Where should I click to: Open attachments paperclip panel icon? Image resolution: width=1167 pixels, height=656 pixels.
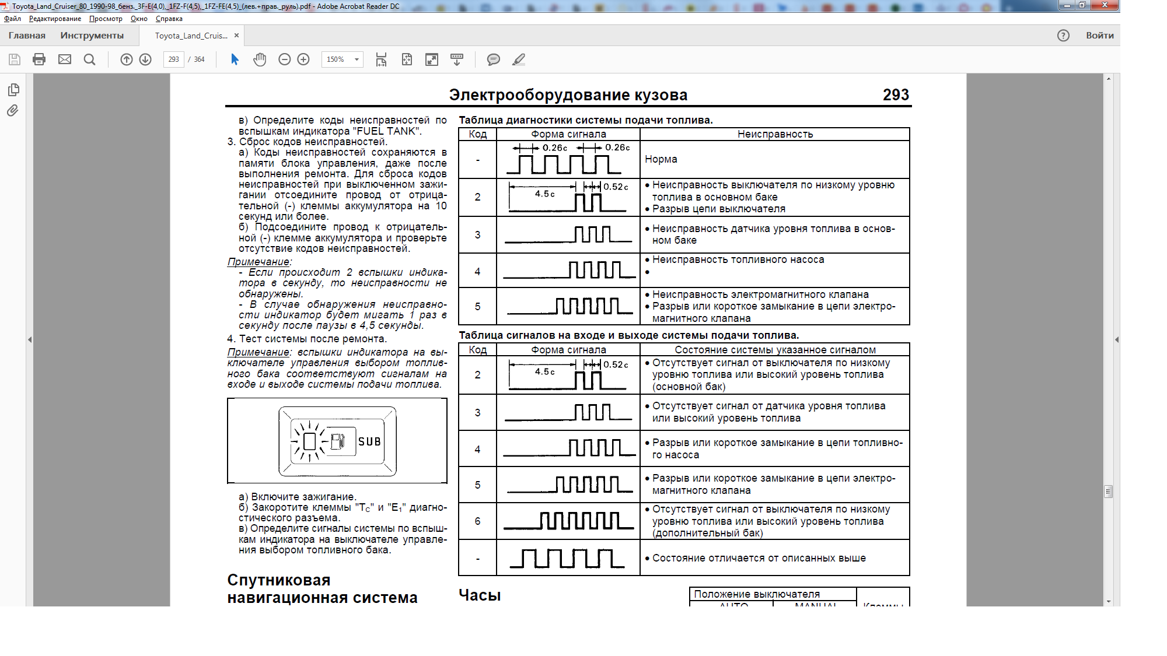tap(13, 110)
